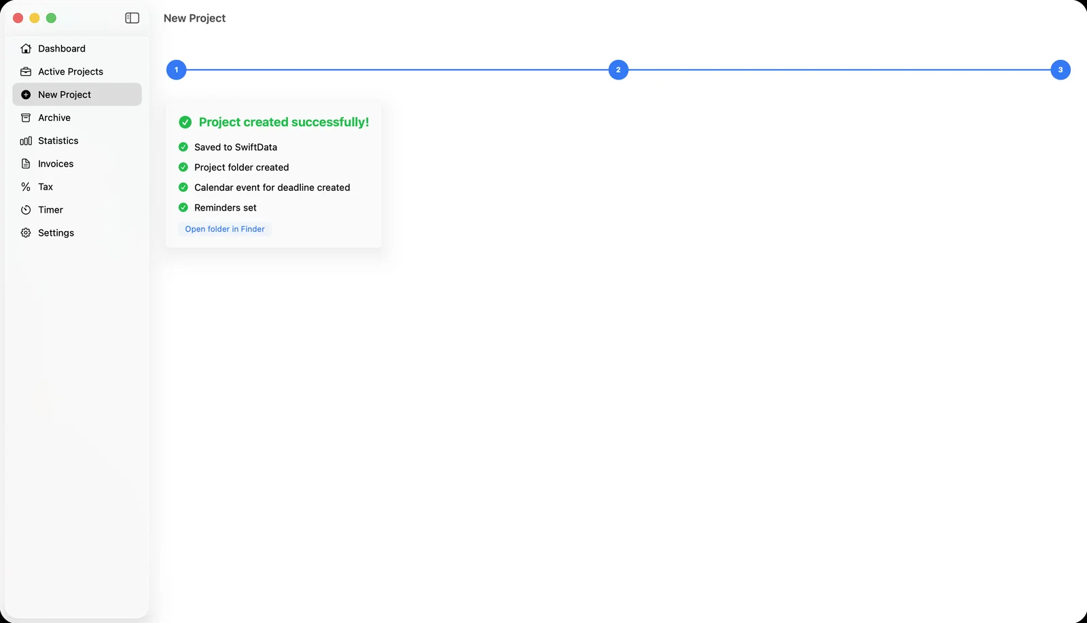
Task: Maximize the window with the green button
Action: coord(51,18)
